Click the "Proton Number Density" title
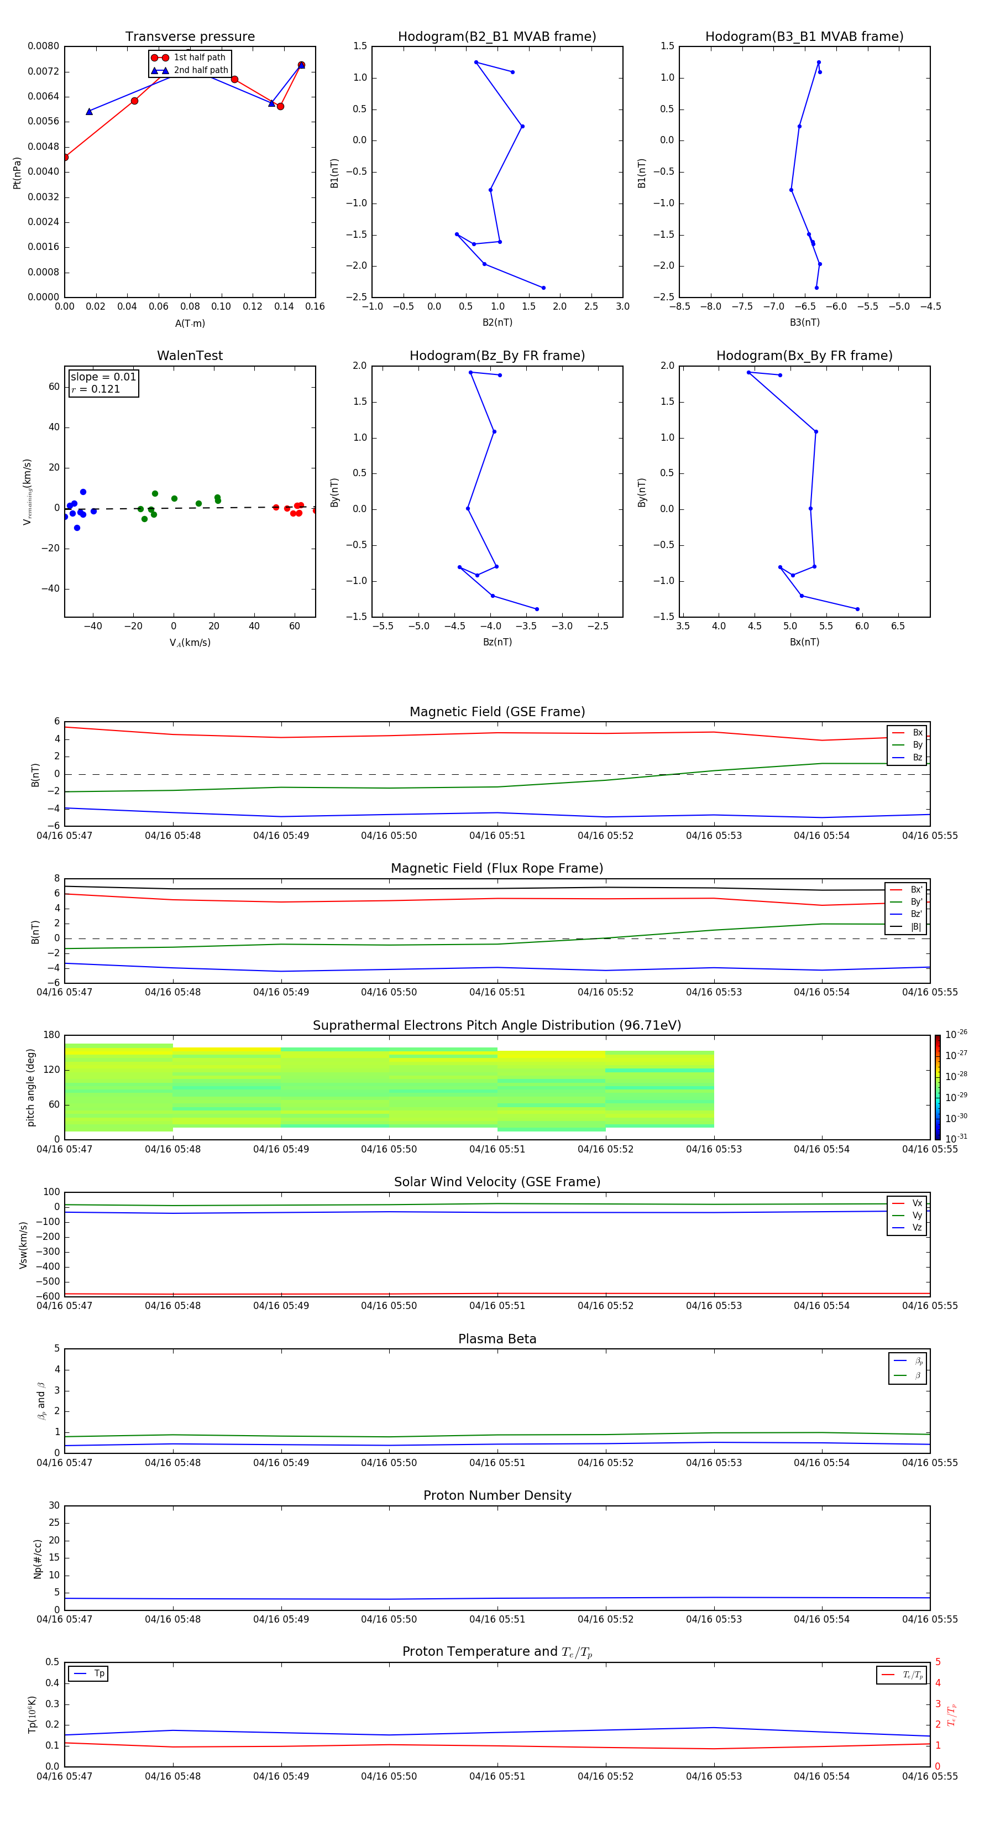 [497, 1495]
